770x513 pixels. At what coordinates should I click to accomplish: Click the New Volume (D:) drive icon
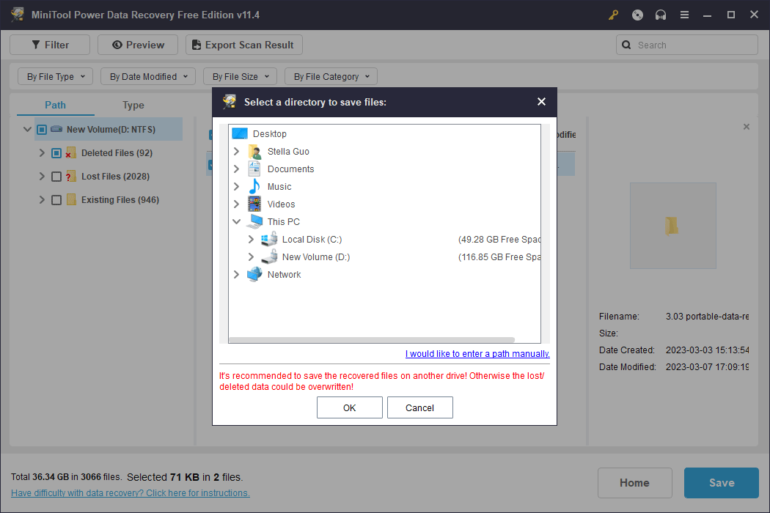click(269, 256)
